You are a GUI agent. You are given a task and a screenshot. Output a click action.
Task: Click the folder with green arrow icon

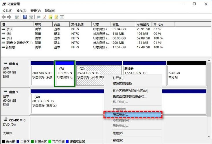[x=51, y=17]
